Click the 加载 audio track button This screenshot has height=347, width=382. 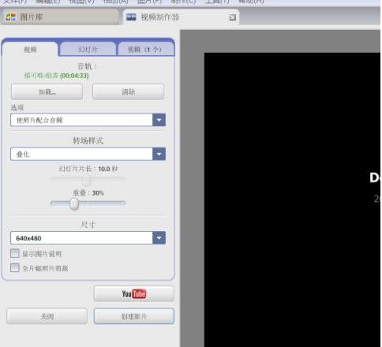(x=47, y=91)
